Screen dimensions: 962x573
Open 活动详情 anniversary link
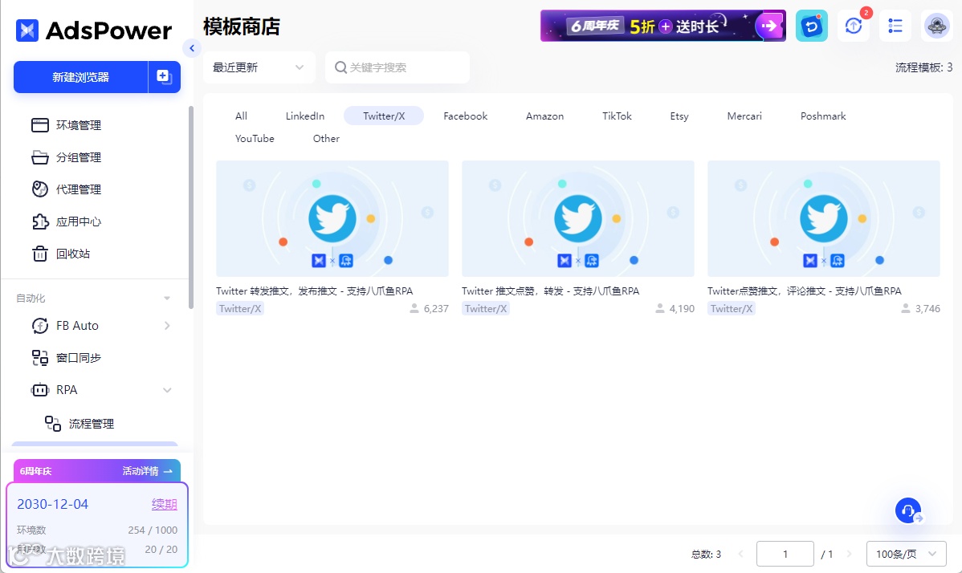147,471
